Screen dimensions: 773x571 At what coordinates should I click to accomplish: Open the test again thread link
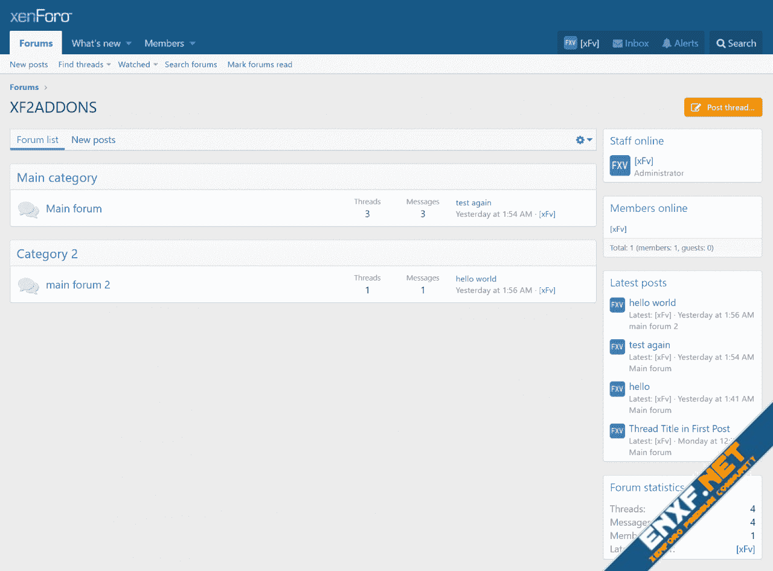tap(473, 203)
